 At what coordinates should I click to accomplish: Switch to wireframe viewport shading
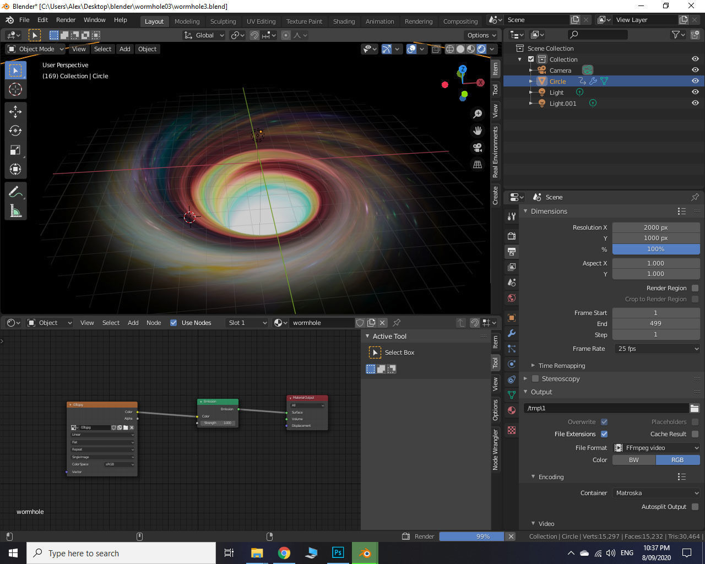(450, 49)
